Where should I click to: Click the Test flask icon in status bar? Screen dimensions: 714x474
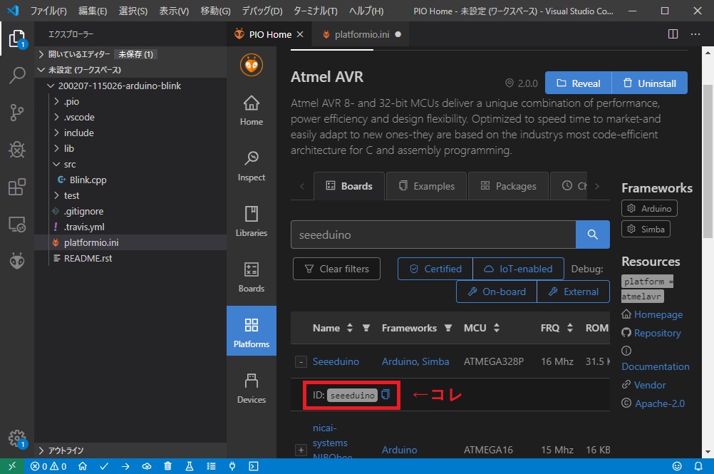190,466
